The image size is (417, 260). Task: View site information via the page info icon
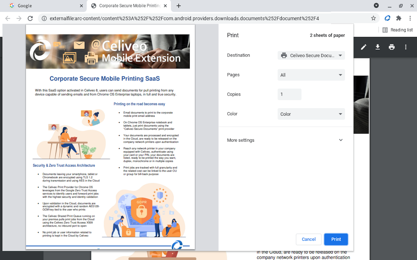click(44, 18)
